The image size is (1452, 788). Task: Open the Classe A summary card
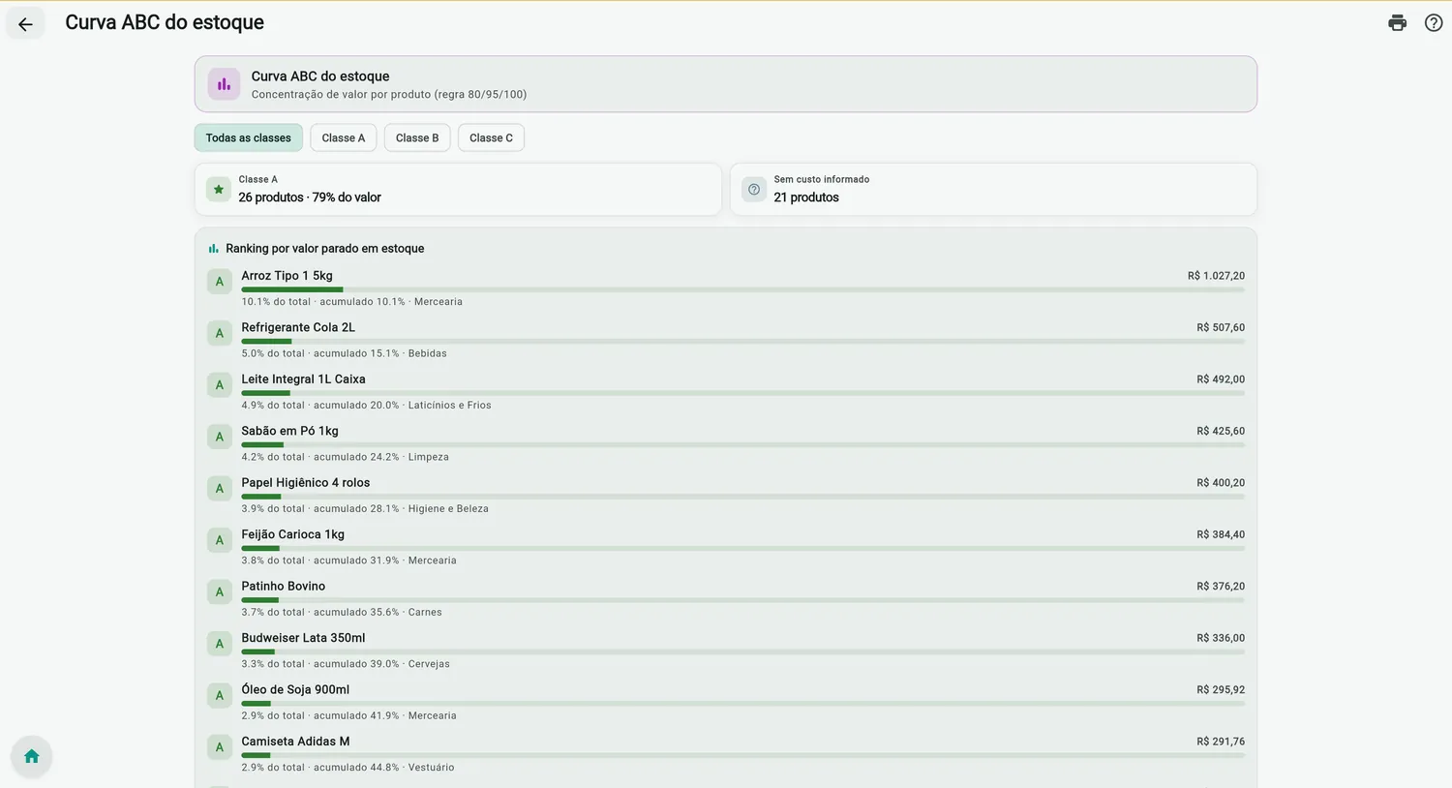(x=458, y=190)
